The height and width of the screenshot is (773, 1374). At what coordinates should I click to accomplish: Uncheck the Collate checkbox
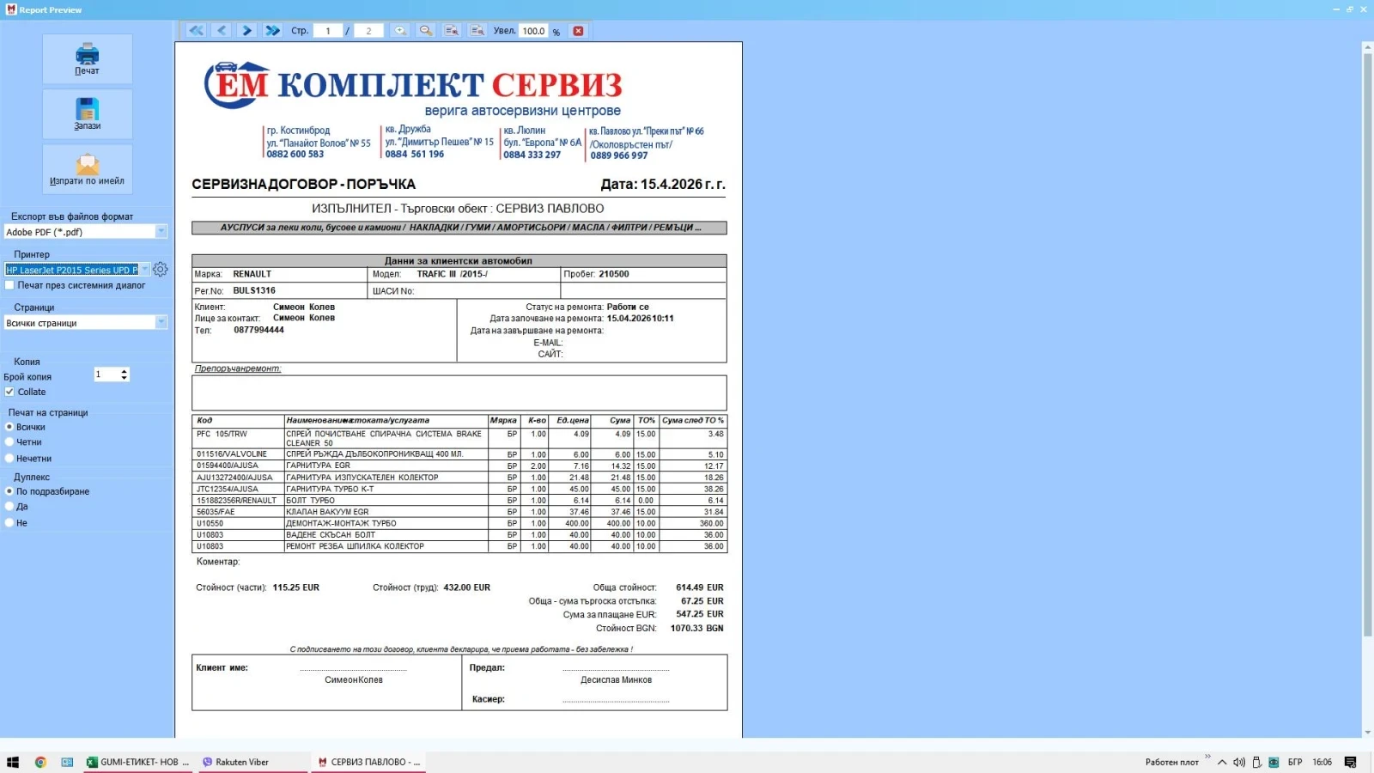(x=9, y=392)
